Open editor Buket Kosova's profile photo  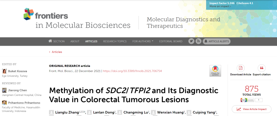point(4,71)
